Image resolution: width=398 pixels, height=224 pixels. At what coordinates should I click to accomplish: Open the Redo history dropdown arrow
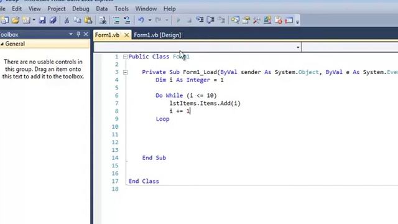point(167,20)
